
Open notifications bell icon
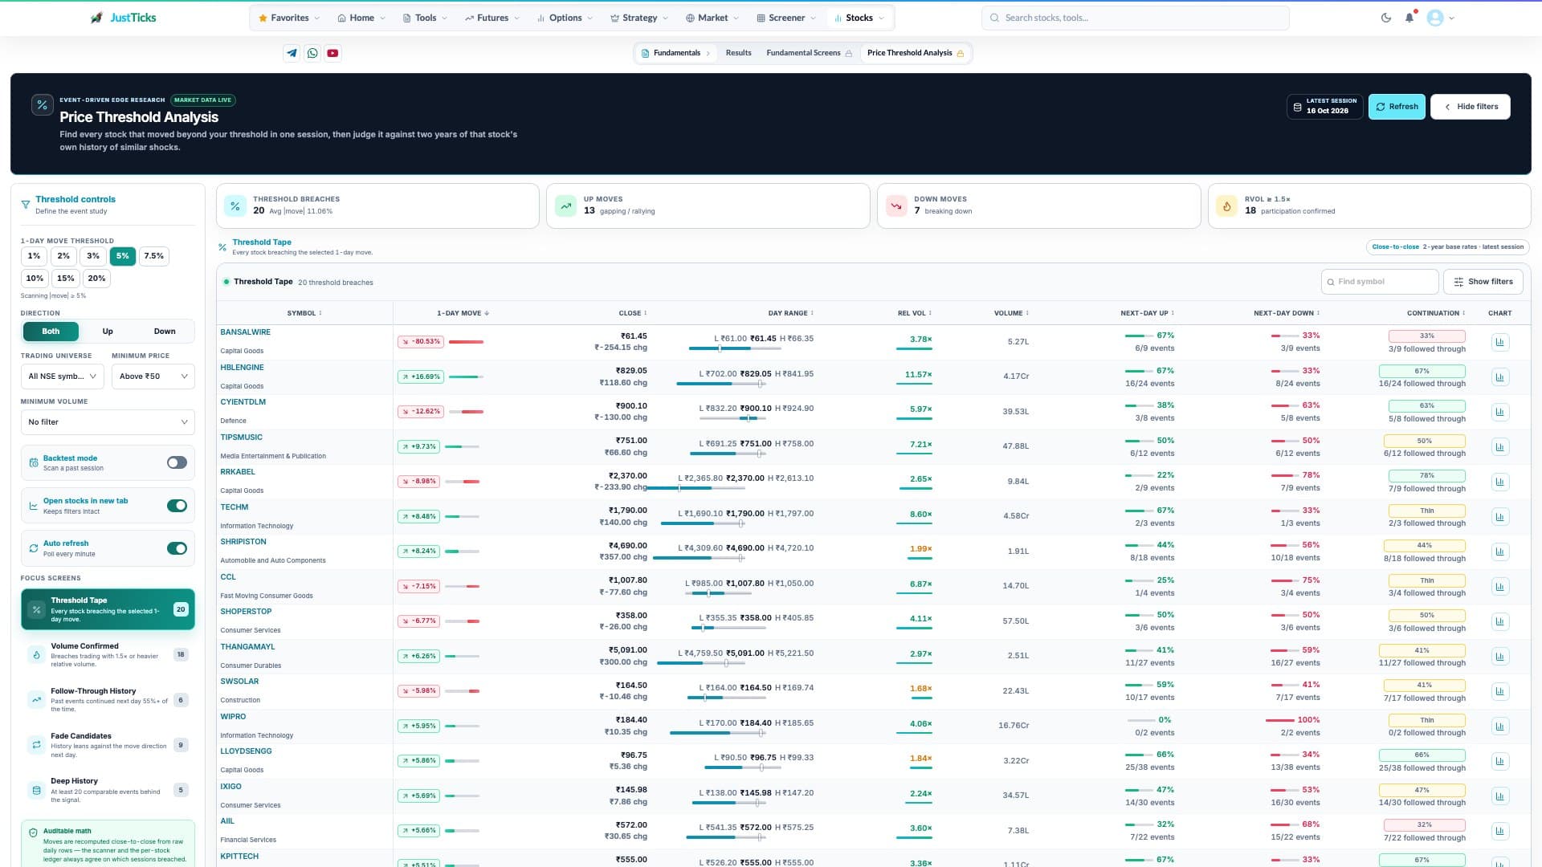1409,18
